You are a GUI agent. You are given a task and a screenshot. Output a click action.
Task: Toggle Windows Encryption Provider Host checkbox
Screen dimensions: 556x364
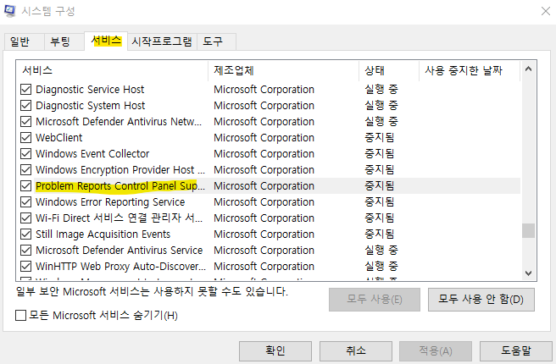[26, 169]
